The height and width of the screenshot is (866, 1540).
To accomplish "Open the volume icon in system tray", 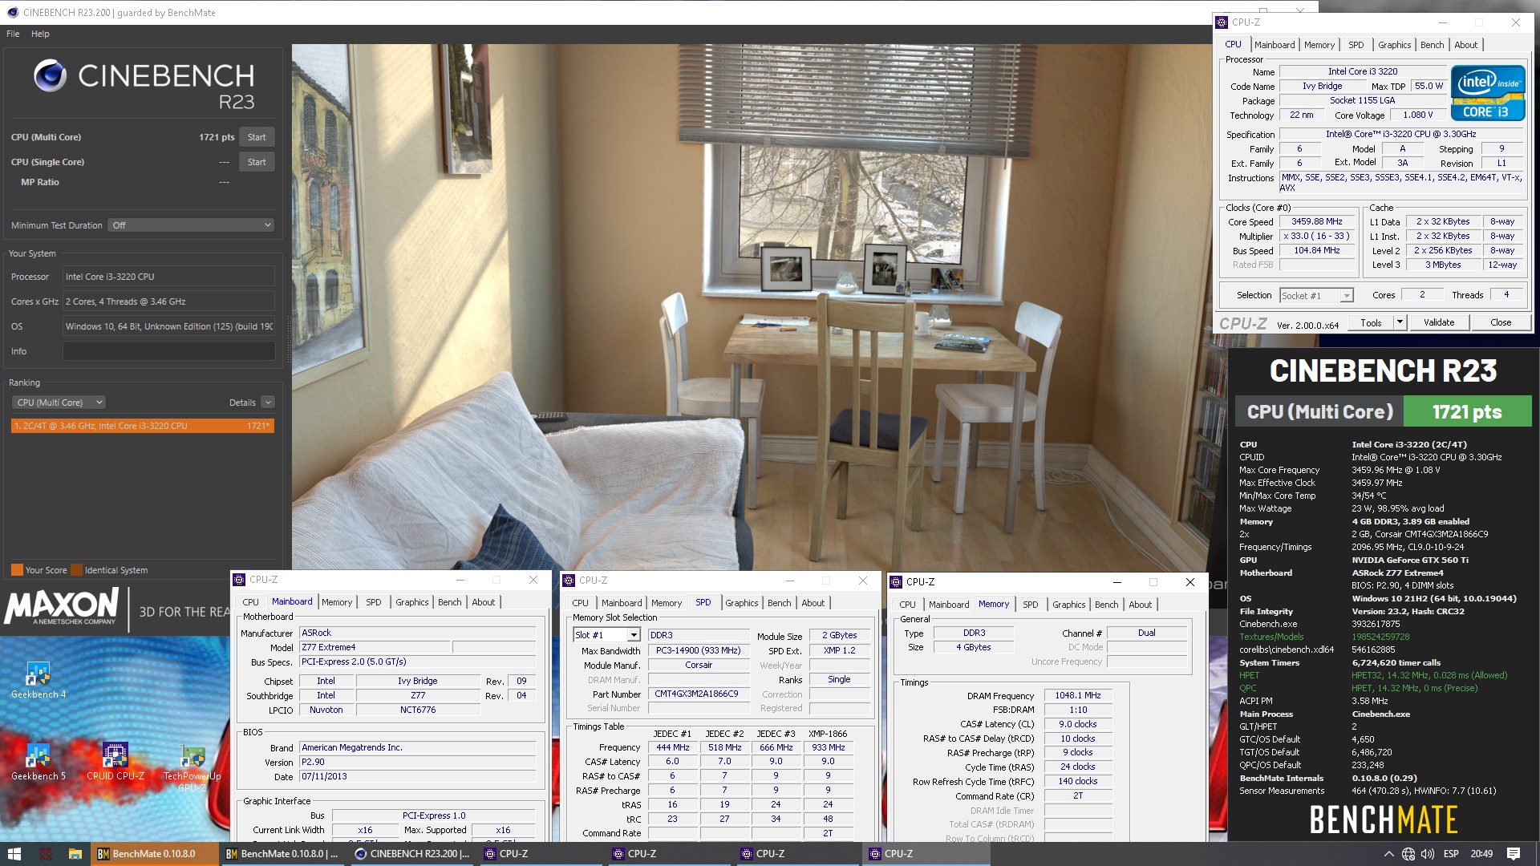I will tap(1428, 854).
